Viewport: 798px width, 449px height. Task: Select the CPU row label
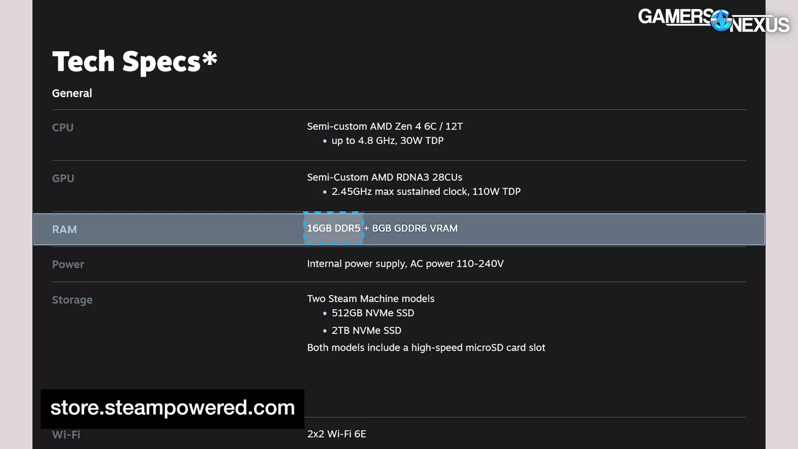pyautogui.click(x=63, y=127)
